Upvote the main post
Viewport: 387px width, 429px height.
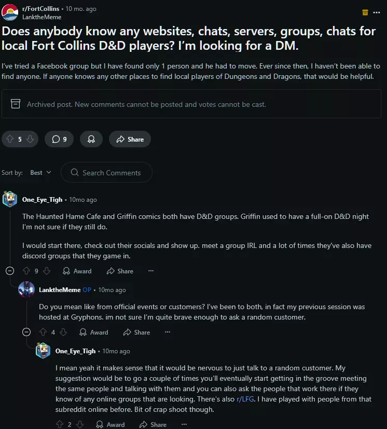pyautogui.click(x=10, y=139)
